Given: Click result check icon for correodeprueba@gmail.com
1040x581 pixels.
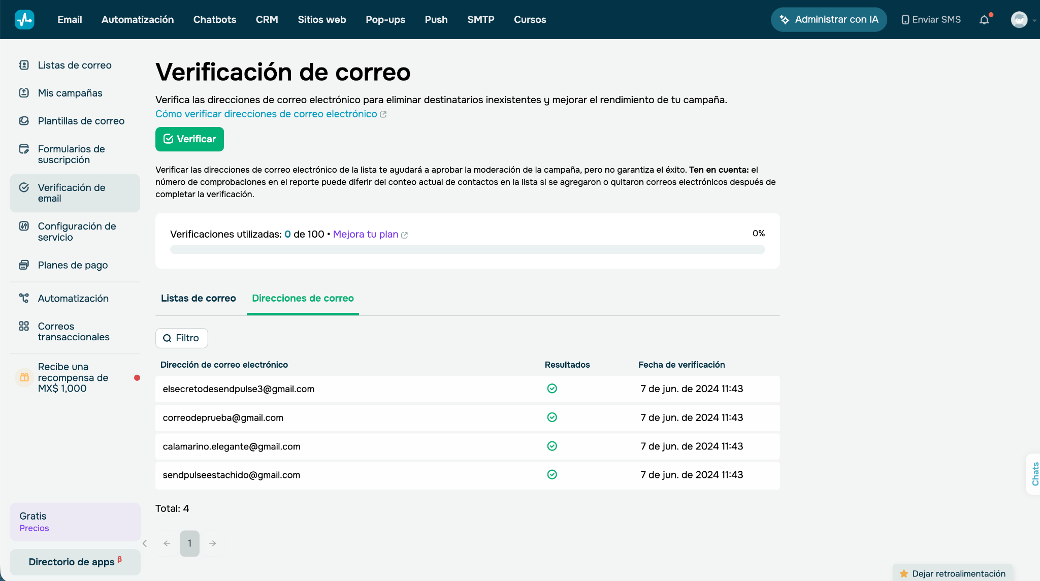Looking at the screenshot, I should tap(552, 417).
